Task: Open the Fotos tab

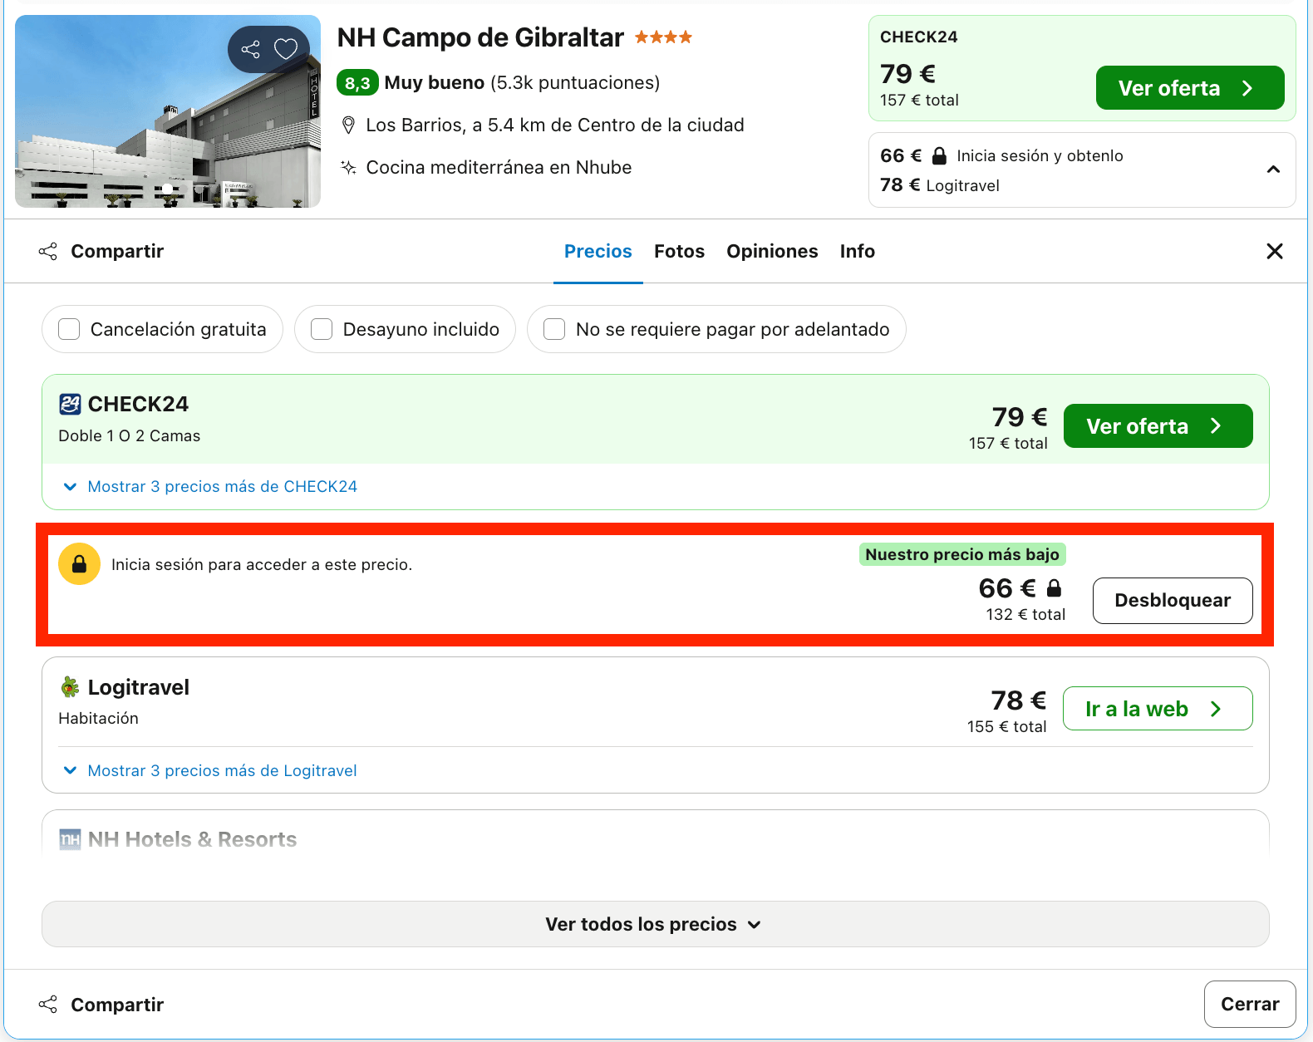Action: (679, 251)
